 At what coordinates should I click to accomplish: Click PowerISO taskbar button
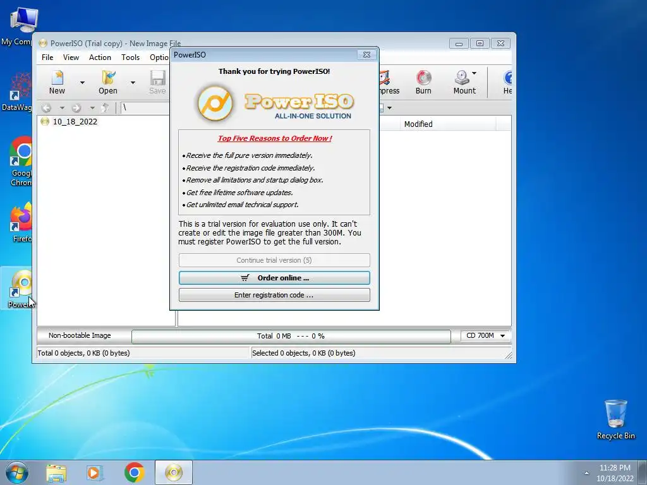tap(174, 472)
